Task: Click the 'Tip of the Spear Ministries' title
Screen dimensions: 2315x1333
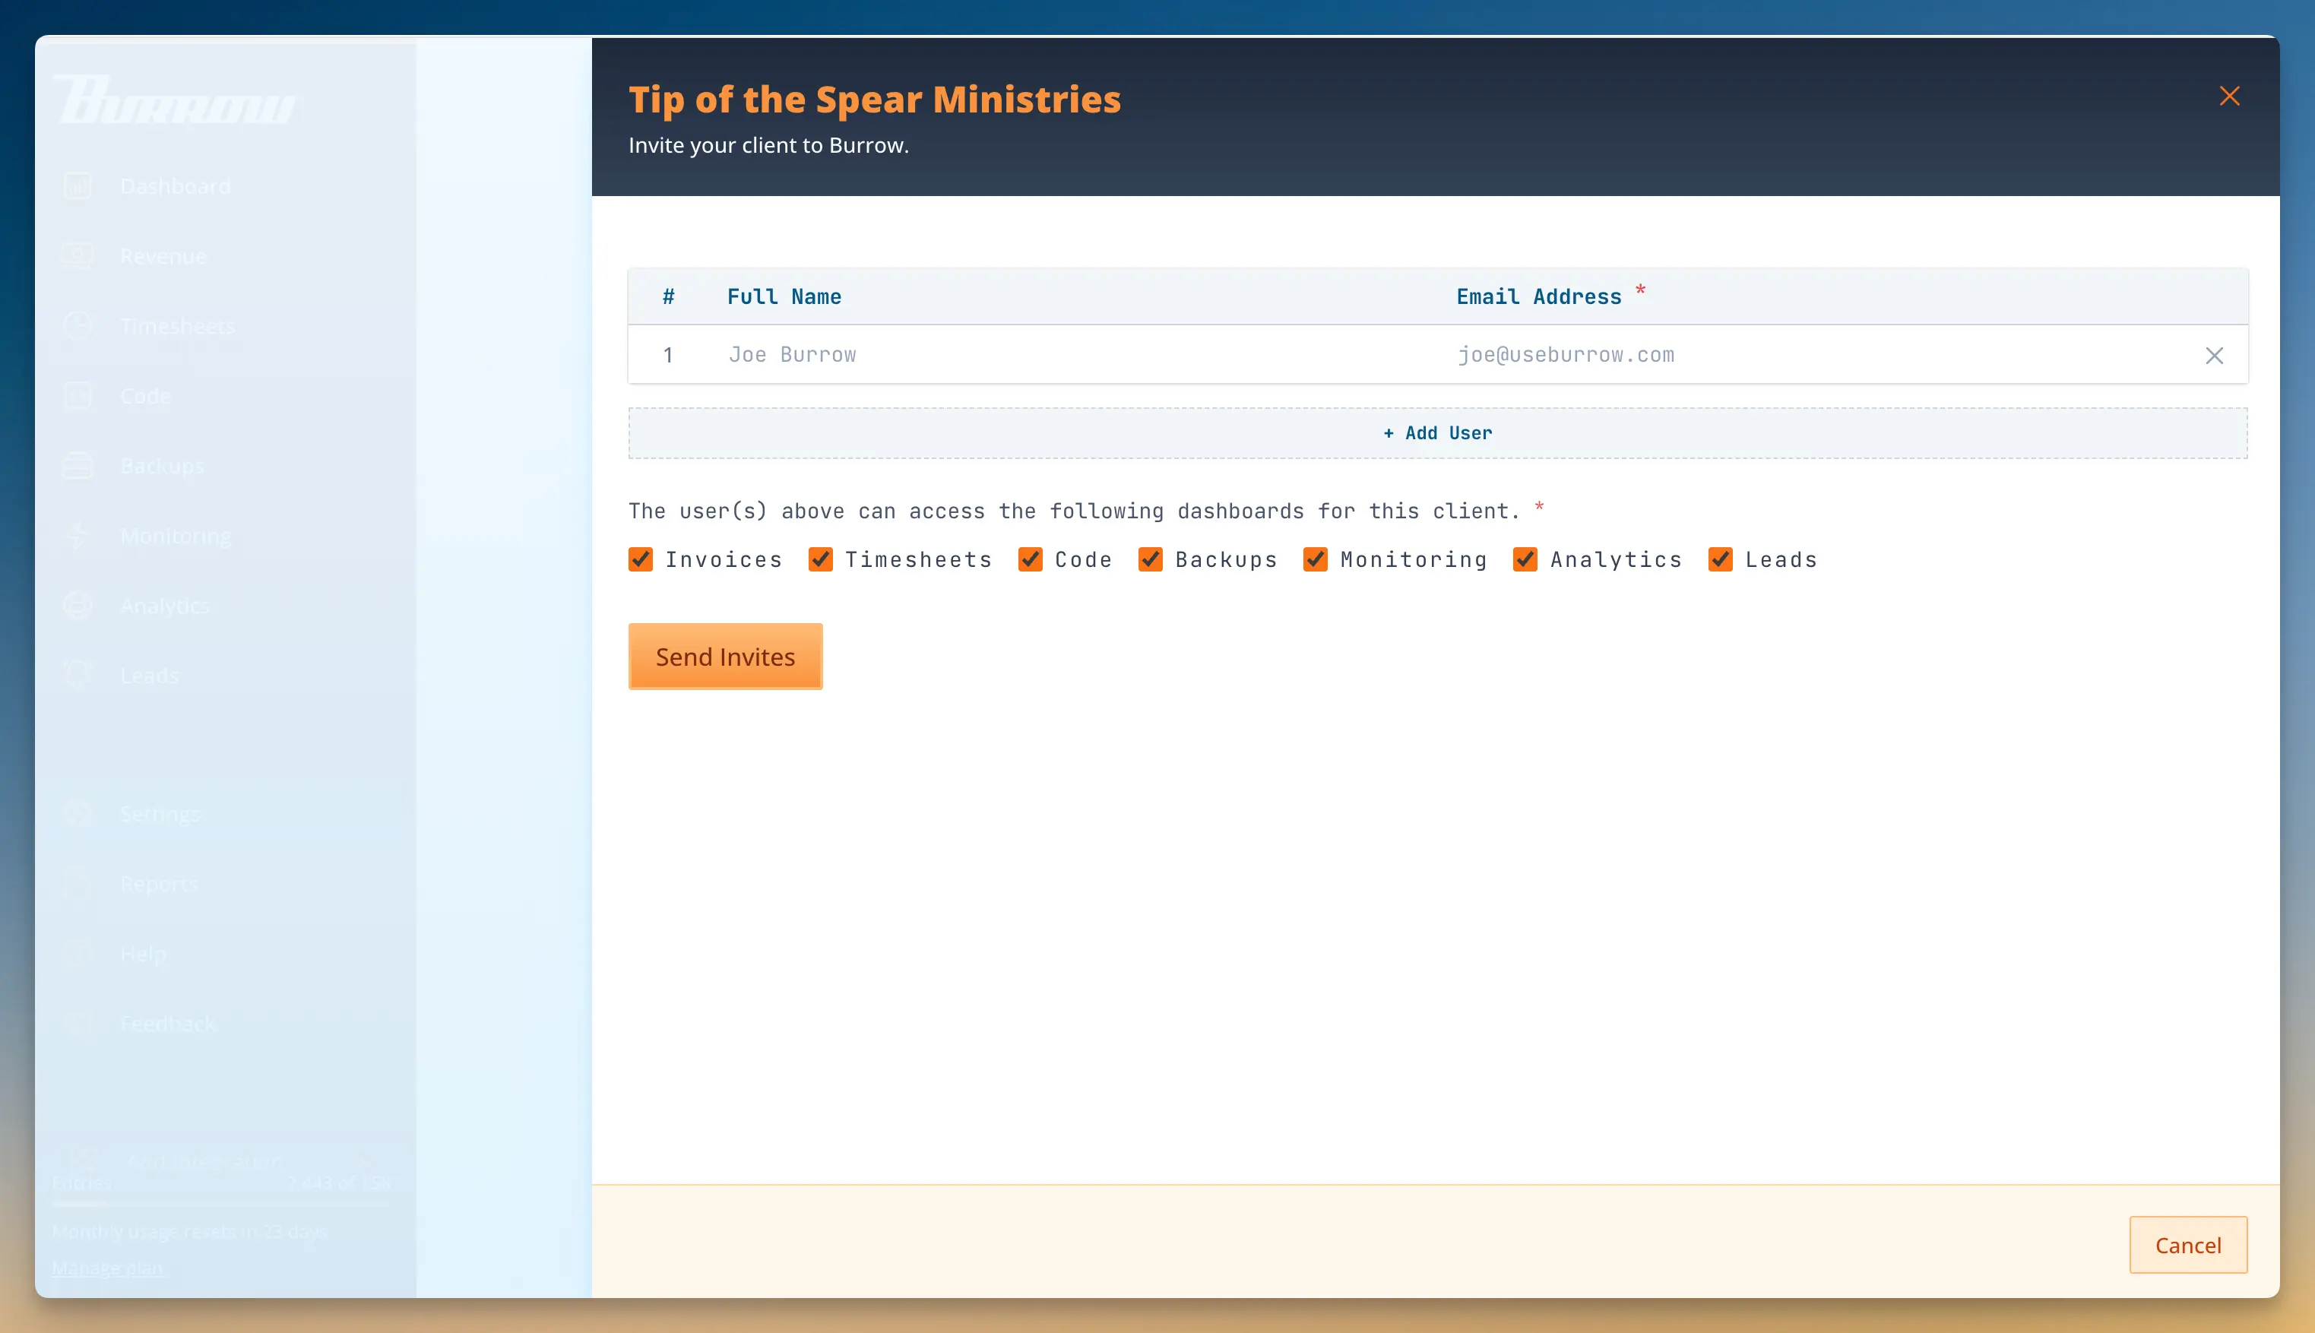Action: point(874,99)
